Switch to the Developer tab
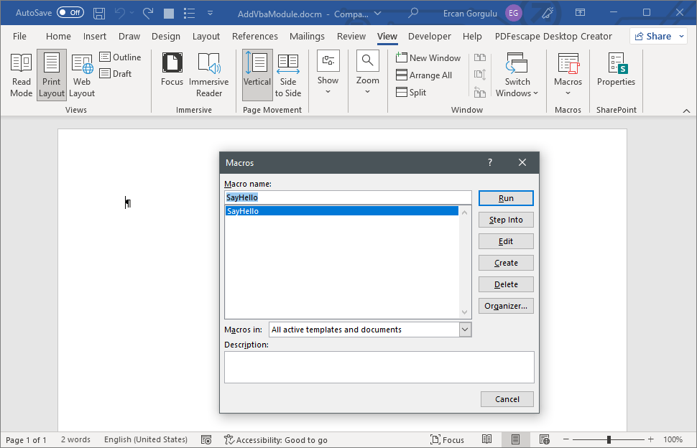The image size is (697, 448). click(x=429, y=36)
